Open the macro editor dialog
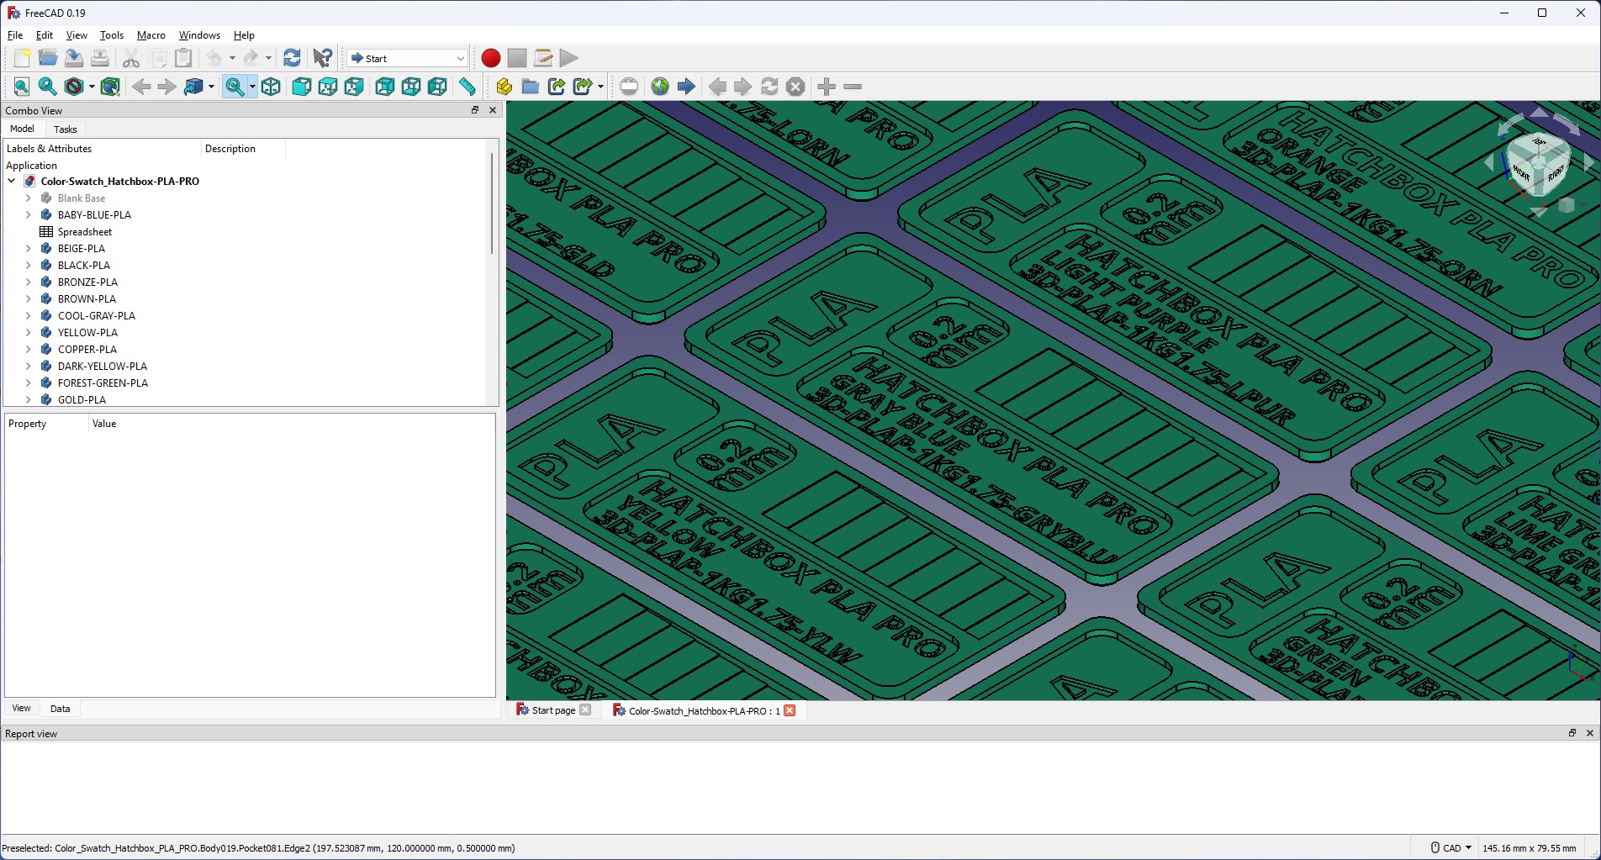Image resolution: width=1601 pixels, height=860 pixels. coord(542,58)
